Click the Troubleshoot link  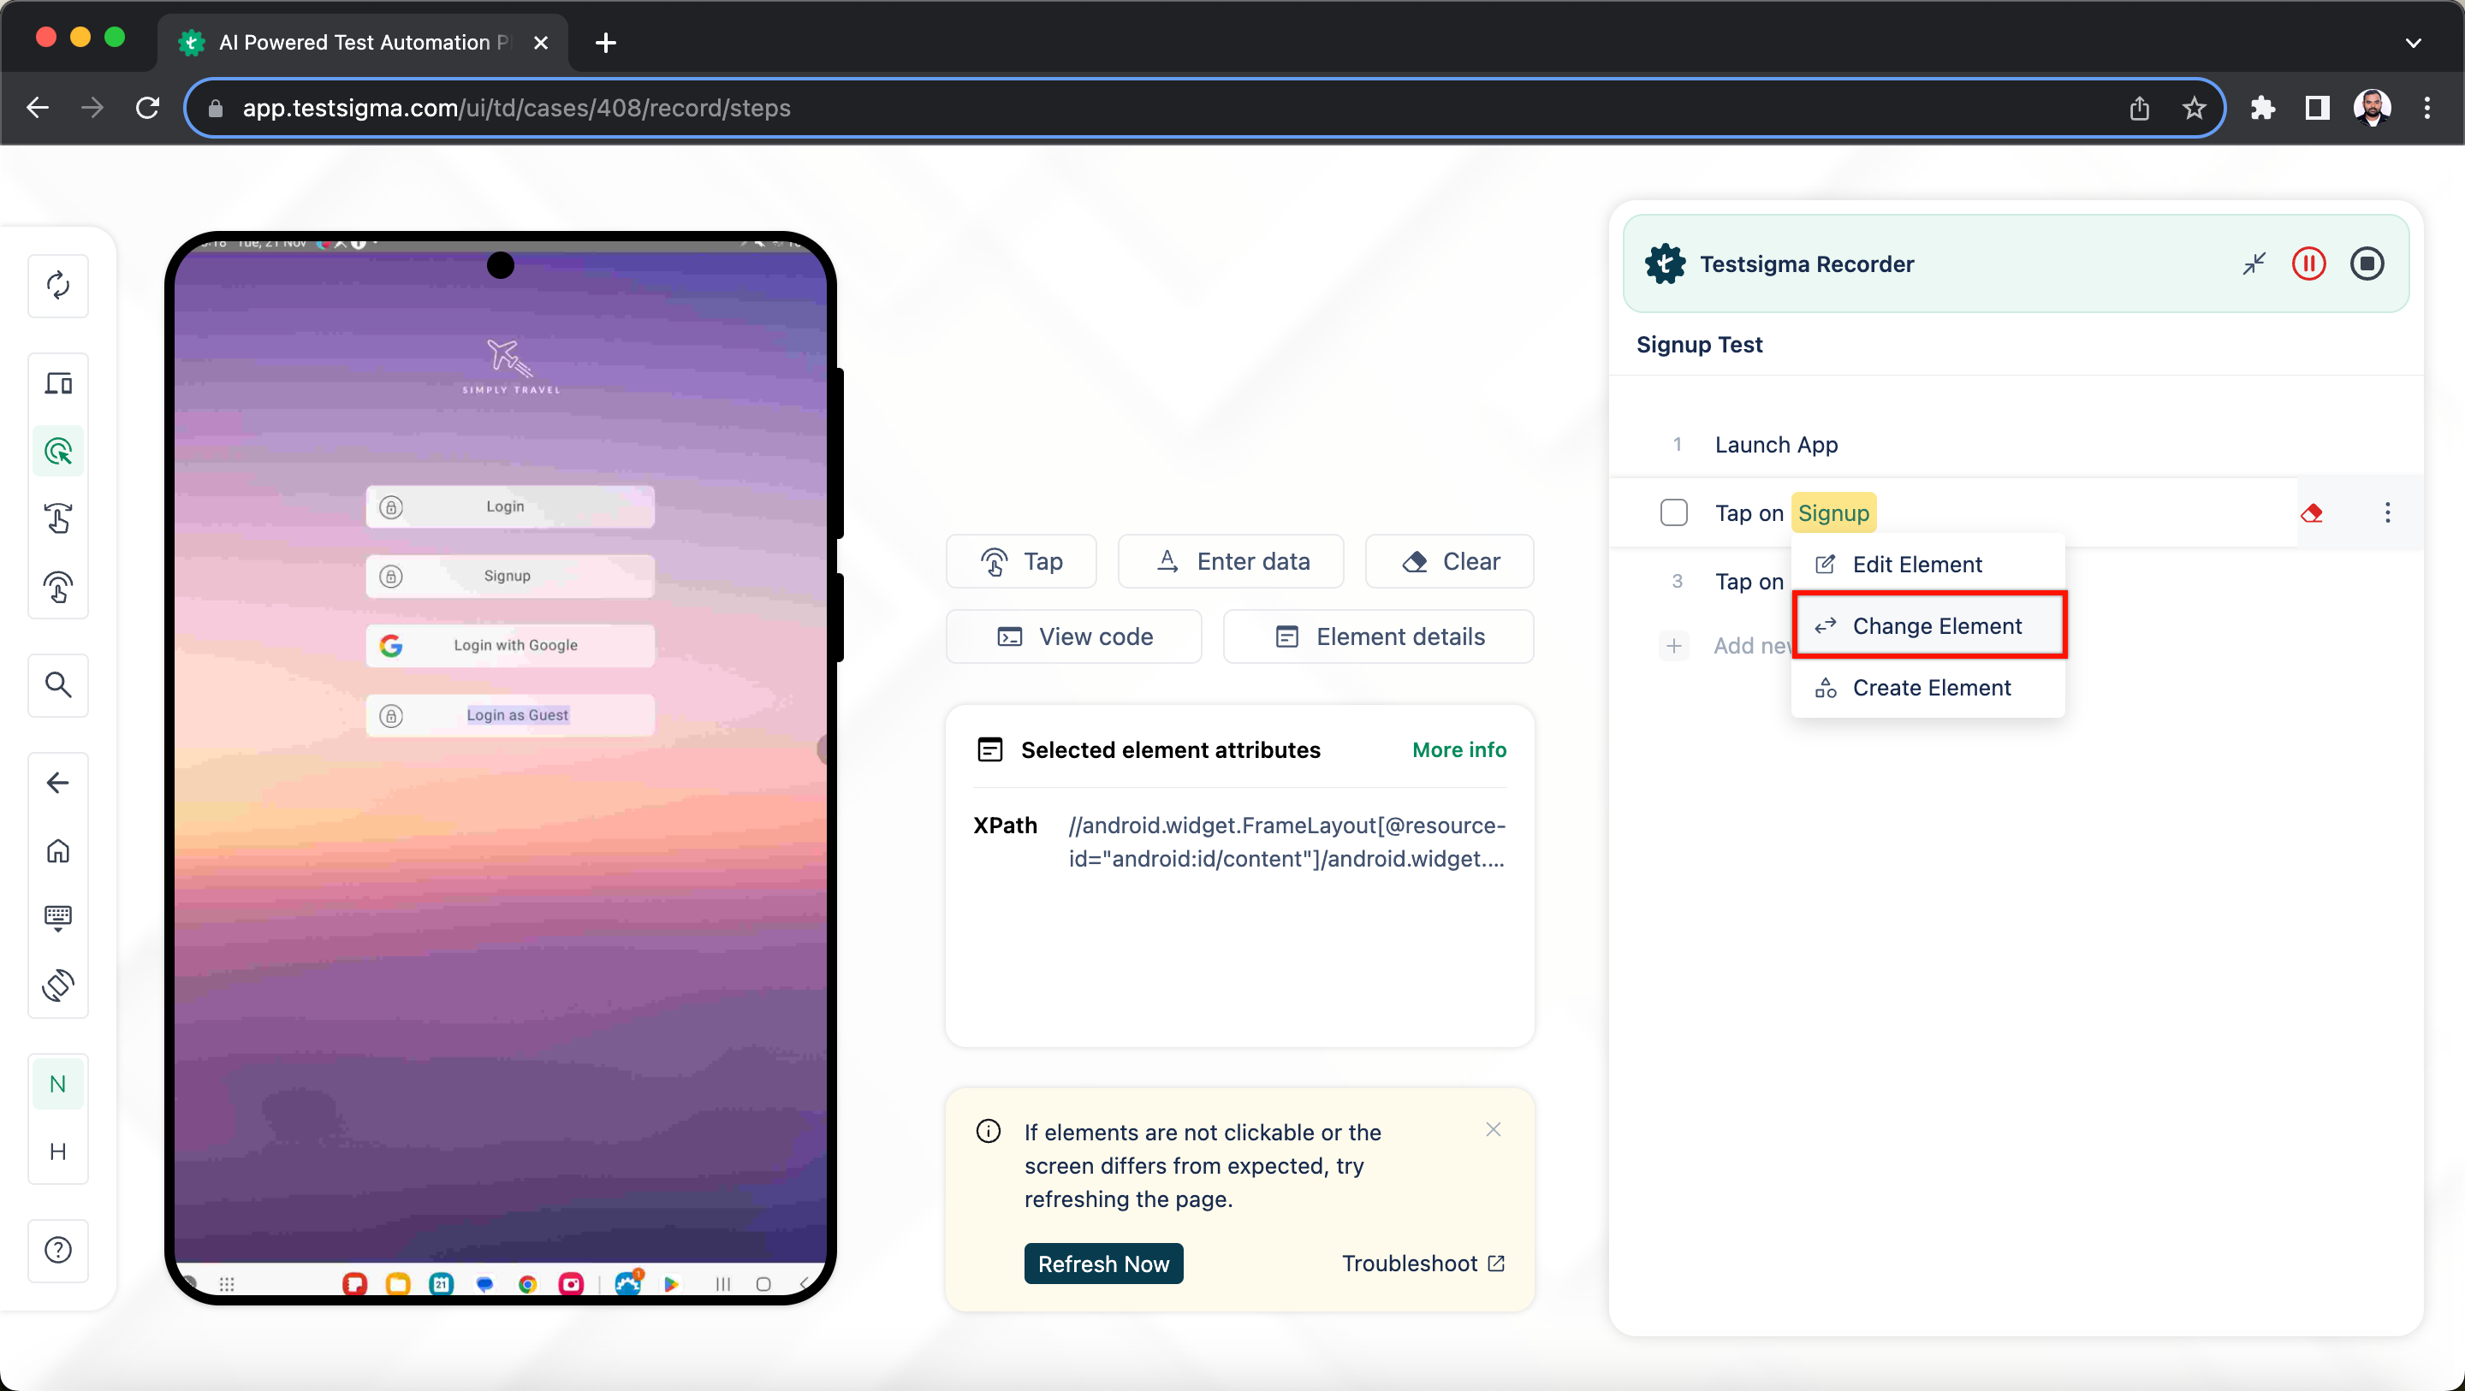coord(1423,1264)
